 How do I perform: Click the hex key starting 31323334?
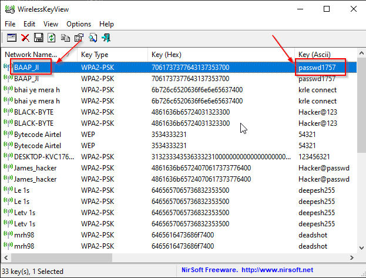[221, 157]
